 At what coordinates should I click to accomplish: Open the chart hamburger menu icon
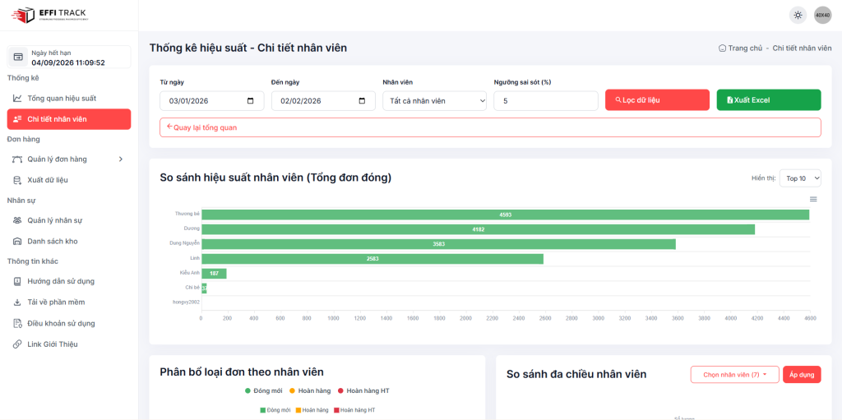pos(813,199)
